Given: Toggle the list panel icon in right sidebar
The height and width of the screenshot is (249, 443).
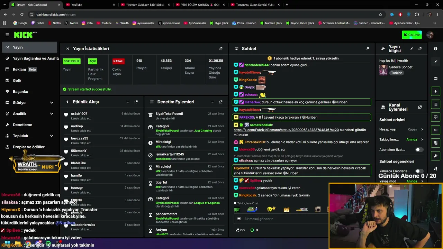Looking at the screenshot, I should pos(435,104).
